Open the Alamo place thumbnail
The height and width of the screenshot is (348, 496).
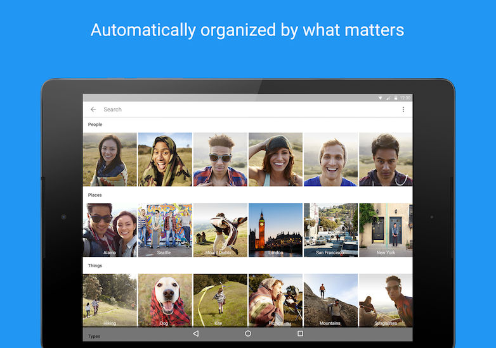click(x=110, y=230)
